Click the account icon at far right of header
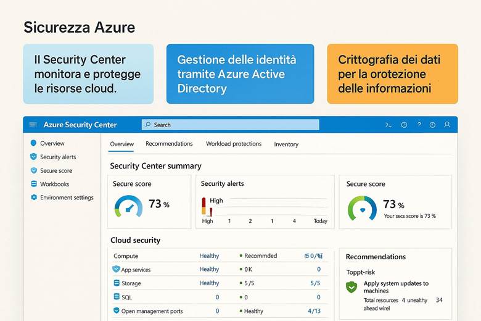This screenshot has height=321, width=481. 447,125
